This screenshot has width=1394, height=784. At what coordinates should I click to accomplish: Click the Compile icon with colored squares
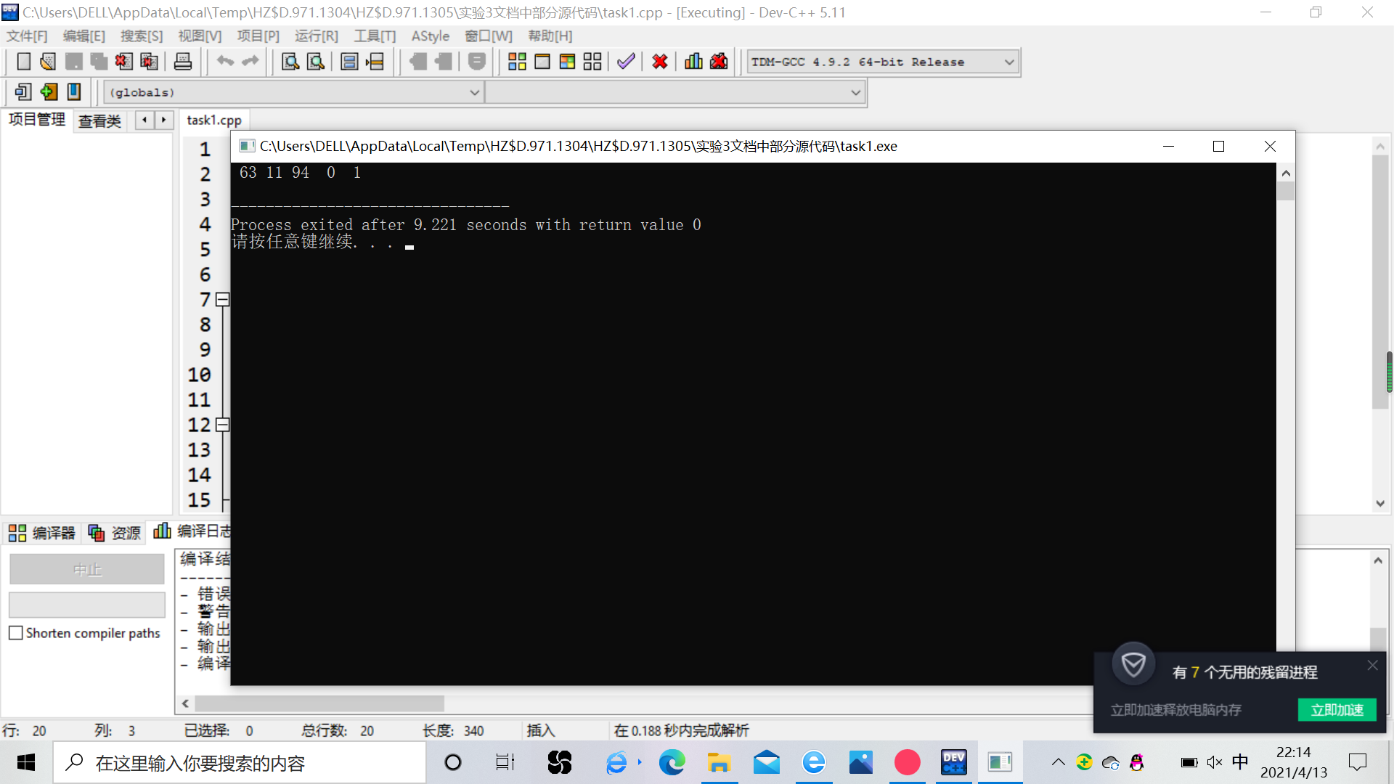pos(517,62)
